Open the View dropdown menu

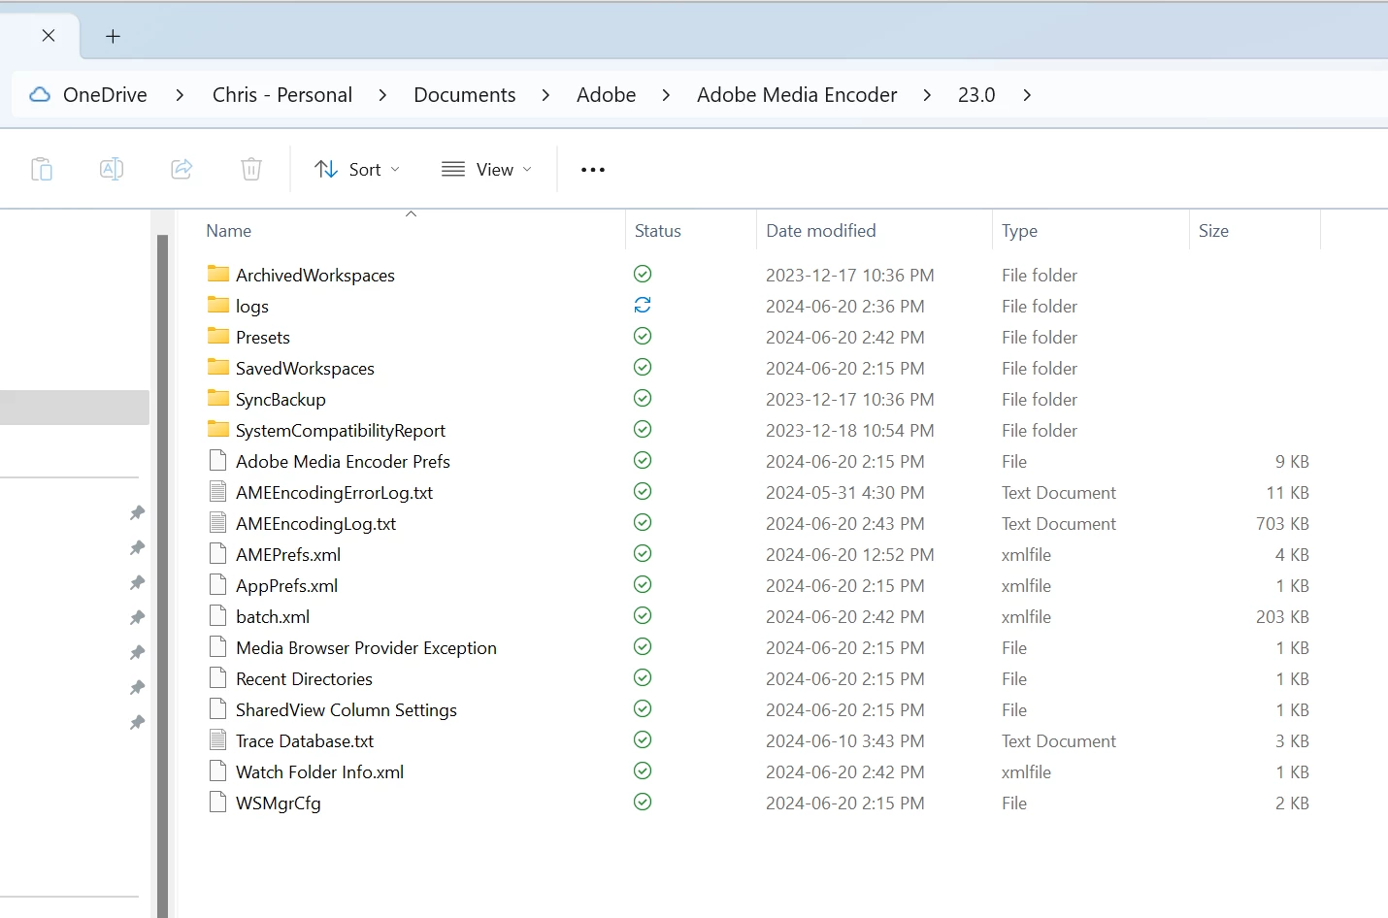pyautogui.click(x=486, y=169)
